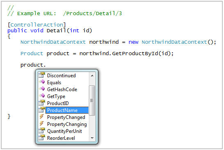Pick GetHashCode from the suggestion list

pyautogui.click(x=62, y=90)
